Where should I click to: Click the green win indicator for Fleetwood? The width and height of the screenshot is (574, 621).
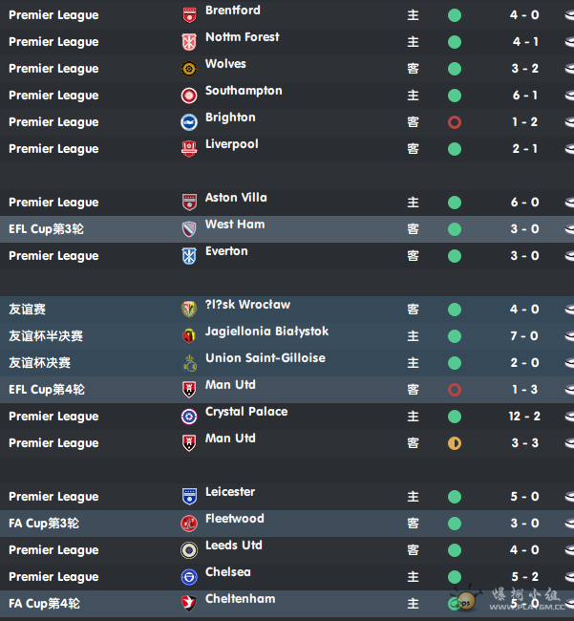click(x=455, y=524)
